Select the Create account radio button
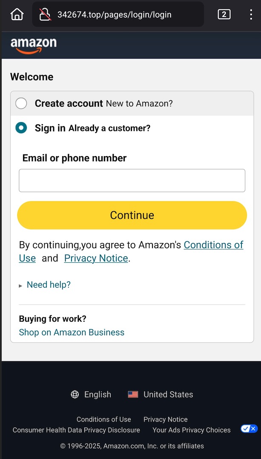261x459 pixels. [x=21, y=103]
